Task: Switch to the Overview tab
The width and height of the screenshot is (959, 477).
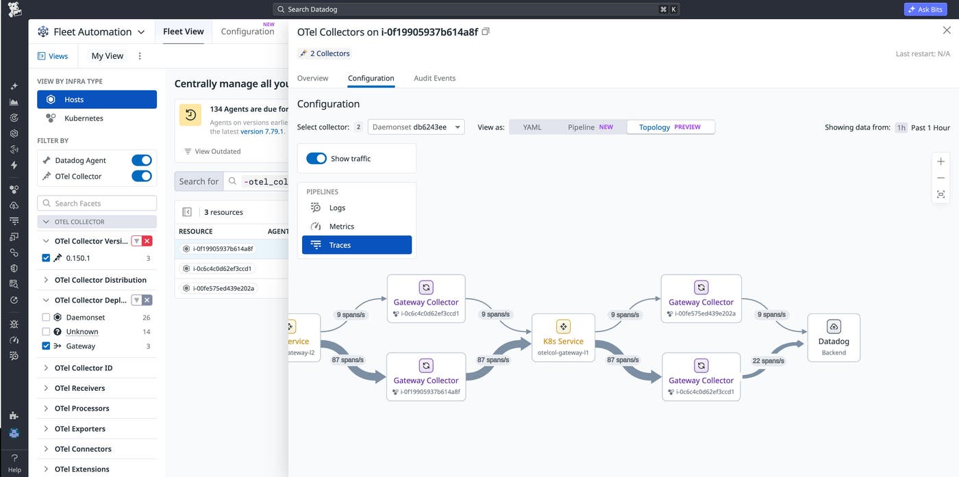Action: [312, 78]
